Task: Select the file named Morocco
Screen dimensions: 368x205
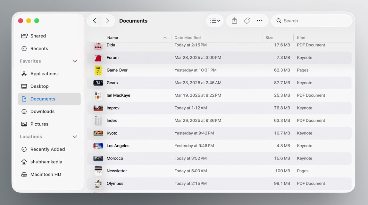Action: pyautogui.click(x=115, y=158)
